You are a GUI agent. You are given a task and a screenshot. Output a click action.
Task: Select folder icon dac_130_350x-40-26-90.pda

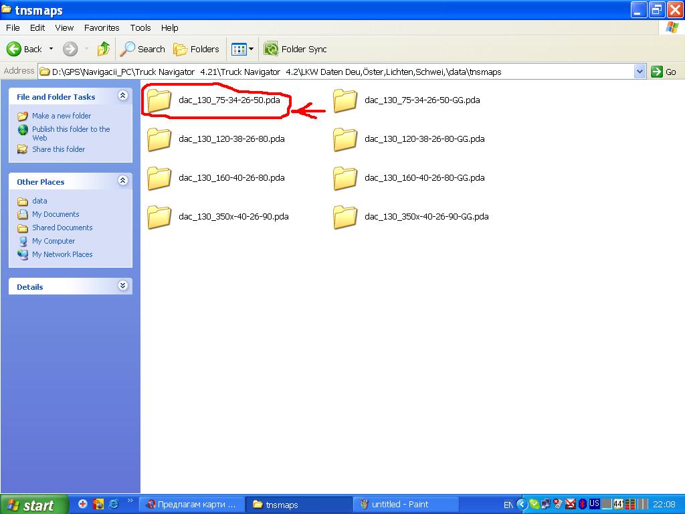(159, 218)
